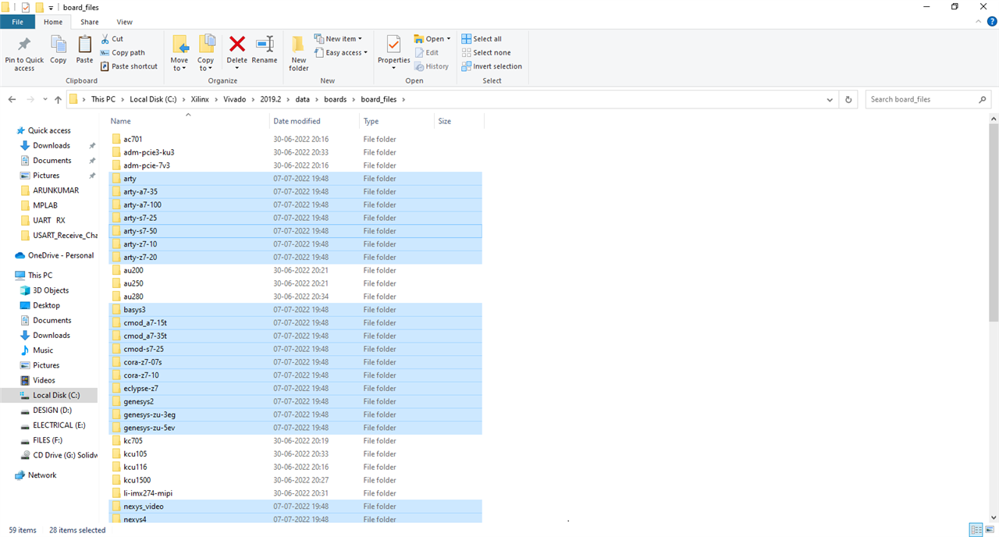The width and height of the screenshot is (999, 537).
Task: Click Select all
Action: coord(482,38)
